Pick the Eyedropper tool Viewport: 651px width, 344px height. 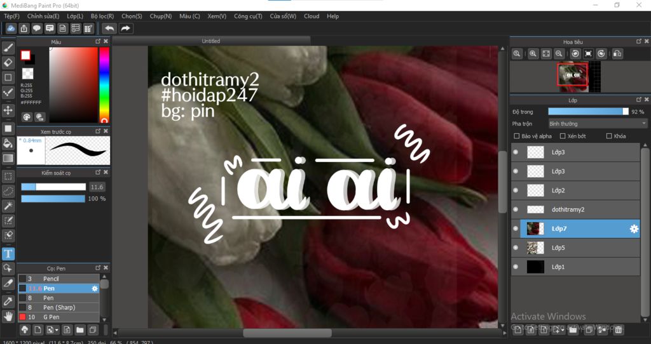point(8,301)
